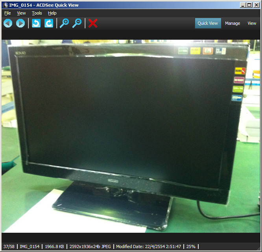Screen dimensions: 262x252
Task: Select the Quick View mode button
Action: click(x=208, y=23)
